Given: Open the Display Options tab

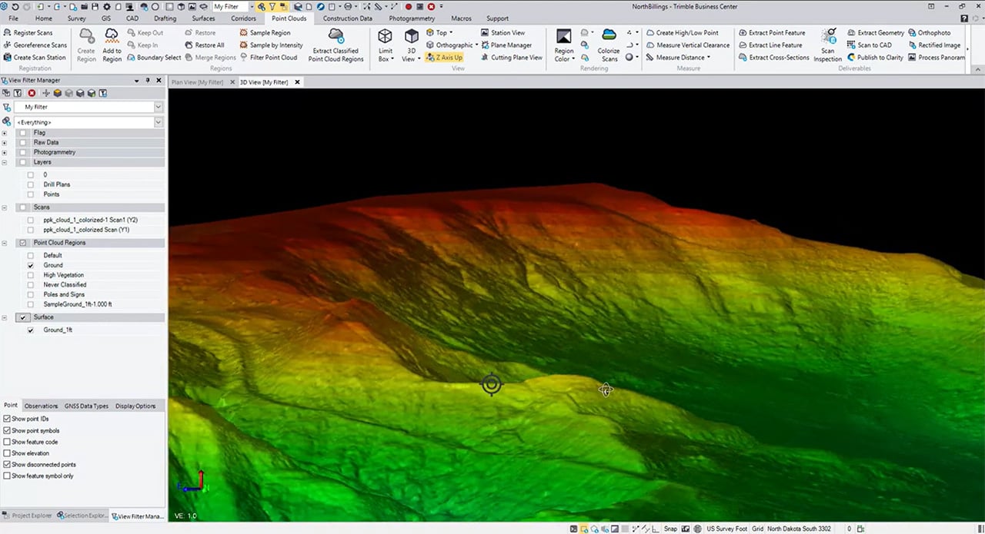Looking at the screenshot, I should click(x=135, y=406).
